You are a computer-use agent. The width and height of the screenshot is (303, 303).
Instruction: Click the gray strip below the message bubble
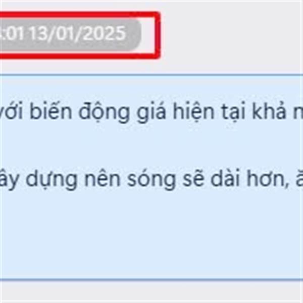[151, 291]
